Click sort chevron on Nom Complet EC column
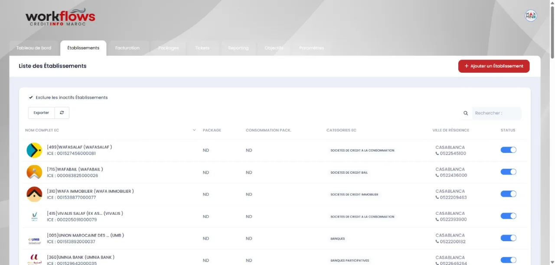This screenshot has height=265, width=555. pos(194,130)
